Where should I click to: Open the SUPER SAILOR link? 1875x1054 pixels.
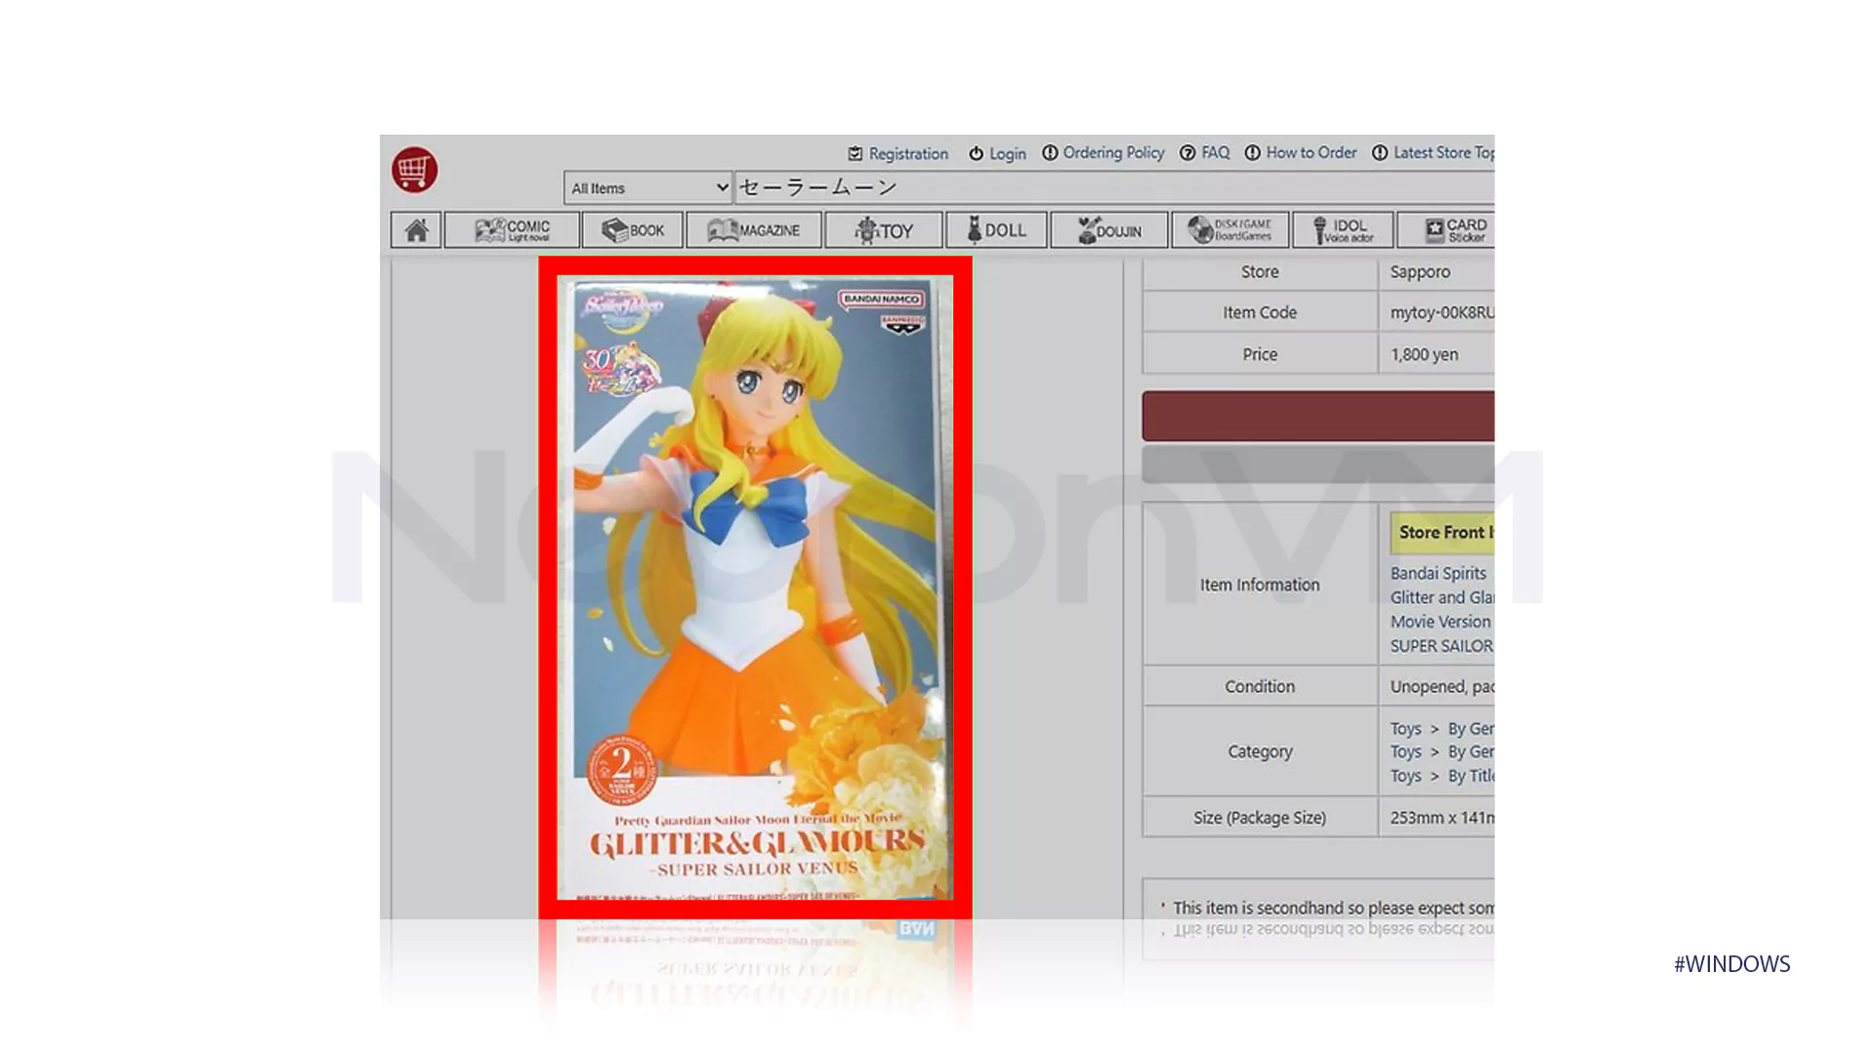tap(1442, 646)
